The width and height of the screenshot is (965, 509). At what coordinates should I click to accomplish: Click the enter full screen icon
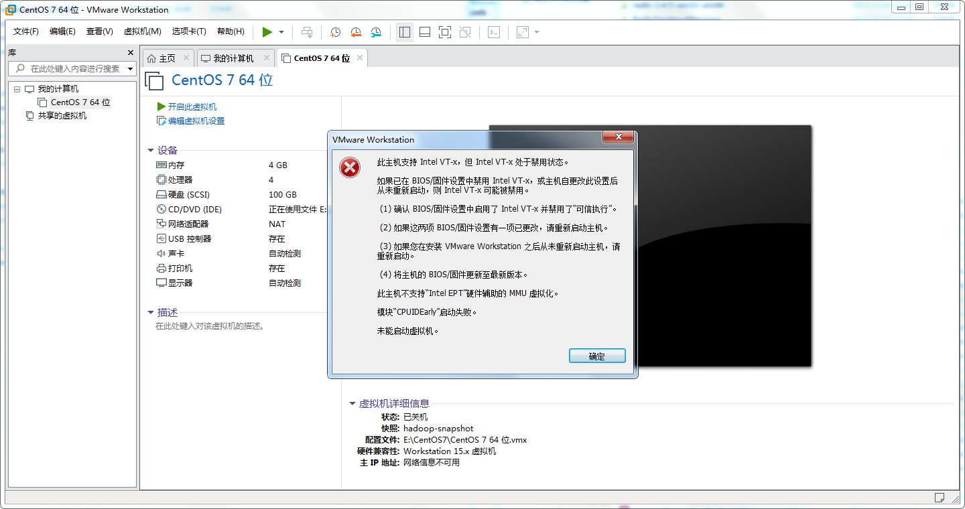tap(444, 31)
